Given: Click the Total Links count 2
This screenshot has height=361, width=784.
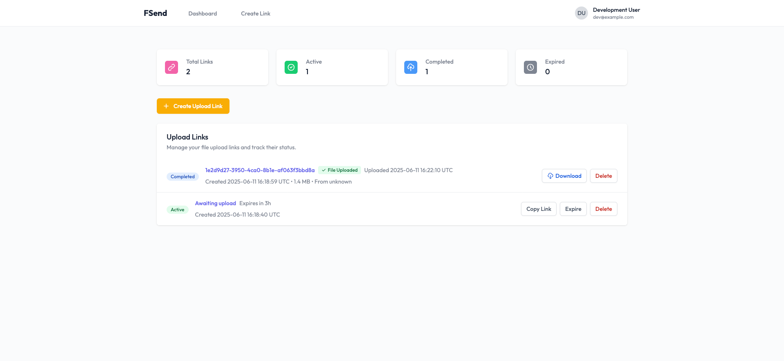Looking at the screenshot, I should click(x=188, y=72).
